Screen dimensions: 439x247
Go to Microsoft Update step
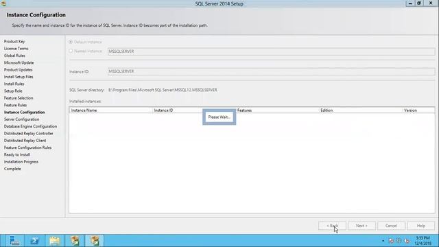(x=19, y=62)
